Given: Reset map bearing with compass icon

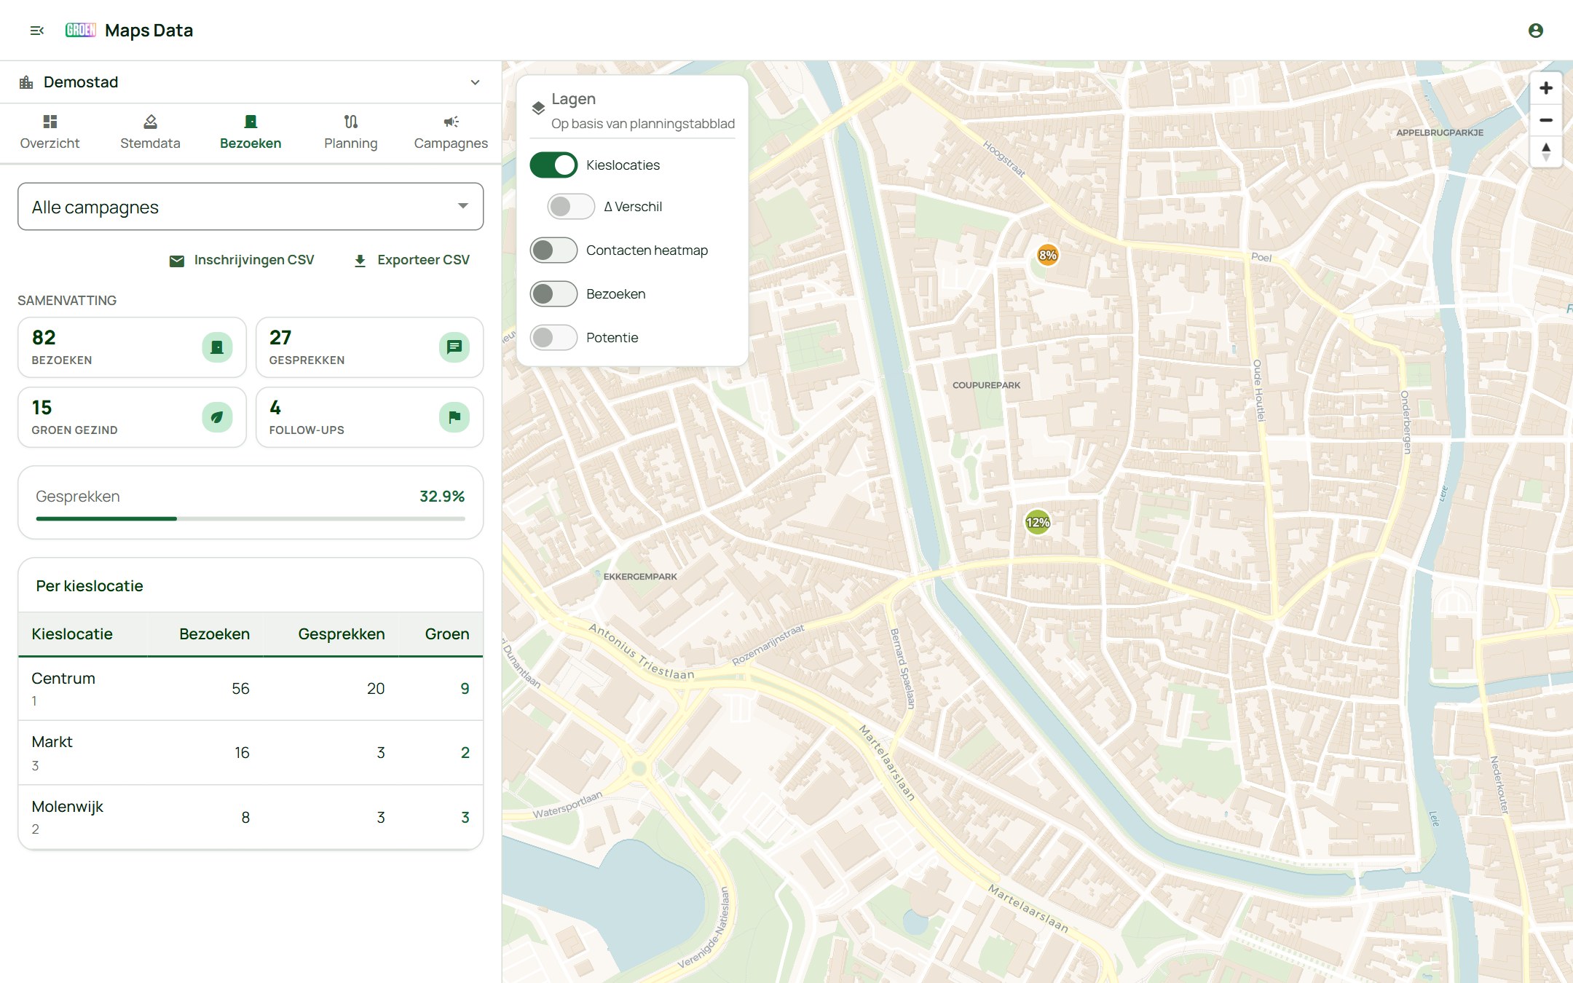Looking at the screenshot, I should pos(1546,152).
